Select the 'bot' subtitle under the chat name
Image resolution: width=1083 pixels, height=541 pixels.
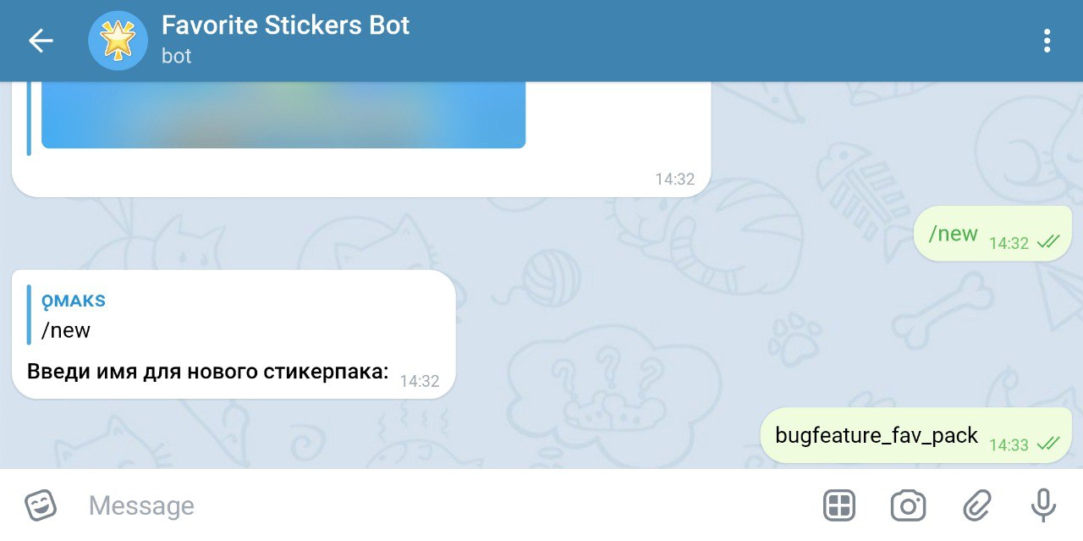(x=177, y=56)
